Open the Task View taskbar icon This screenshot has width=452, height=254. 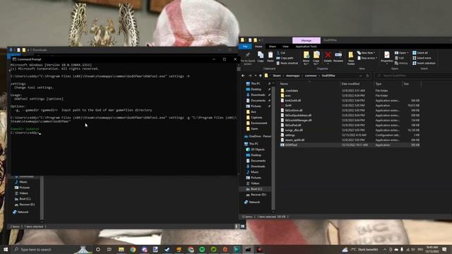pos(109,249)
